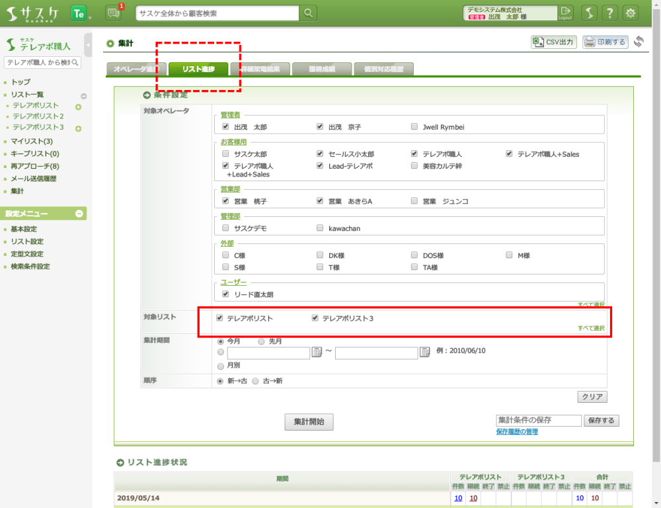
Task: Click the magnifier search button in header
Action: click(x=308, y=13)
